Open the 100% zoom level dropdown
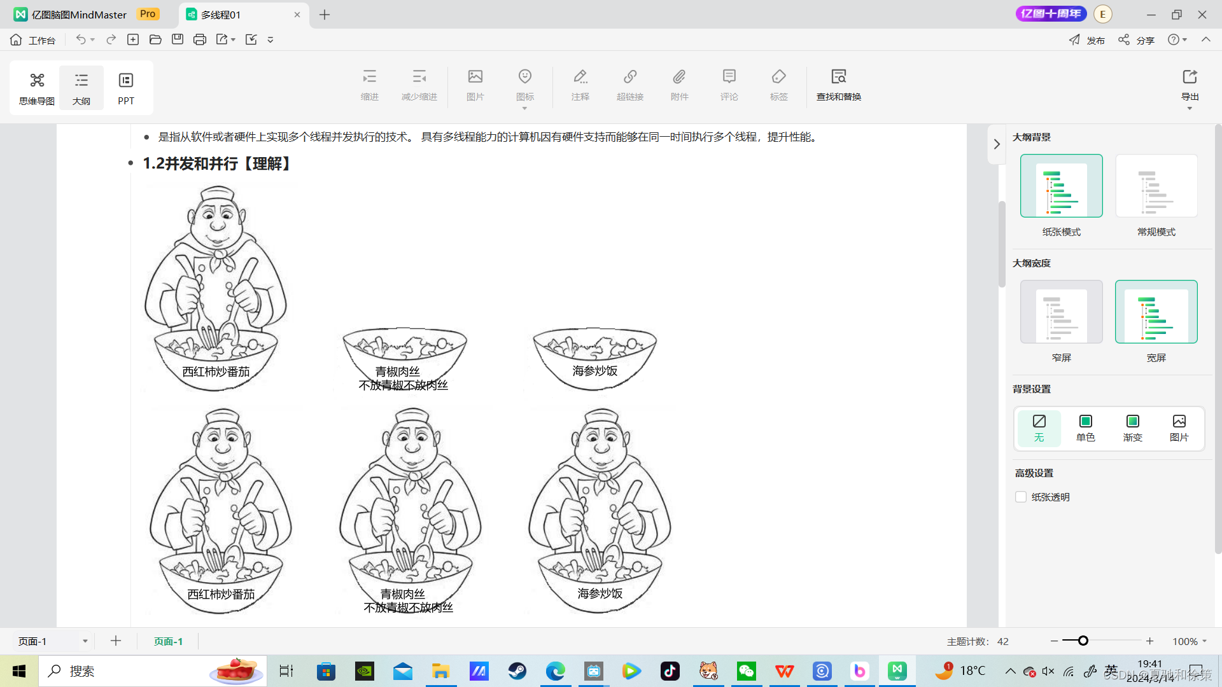This screenshot has height=687, width=1222. tap(1190, 641)
